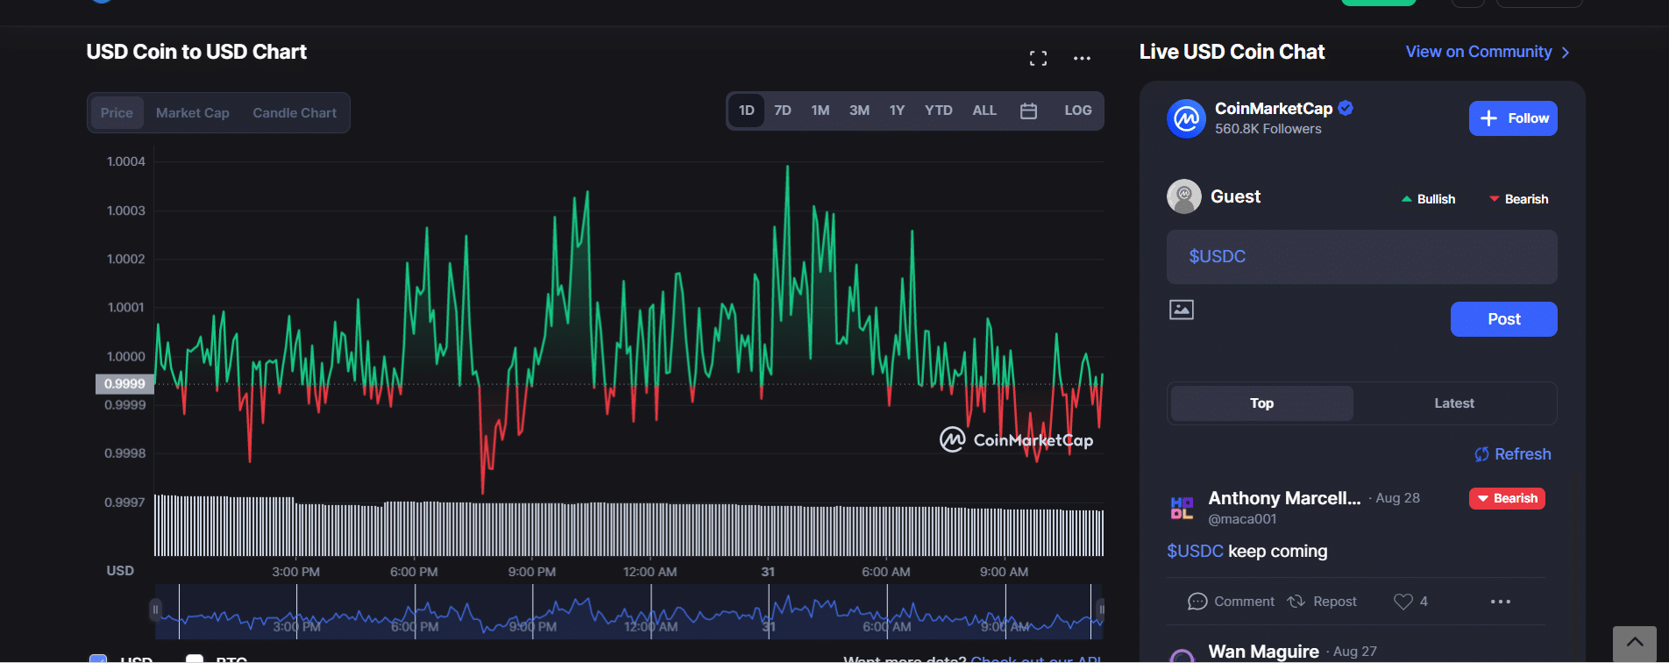The height and width of the screenshot is (663, 1669).
Task: Click the right handle of chart range slider
Action: pos(1101,609)
